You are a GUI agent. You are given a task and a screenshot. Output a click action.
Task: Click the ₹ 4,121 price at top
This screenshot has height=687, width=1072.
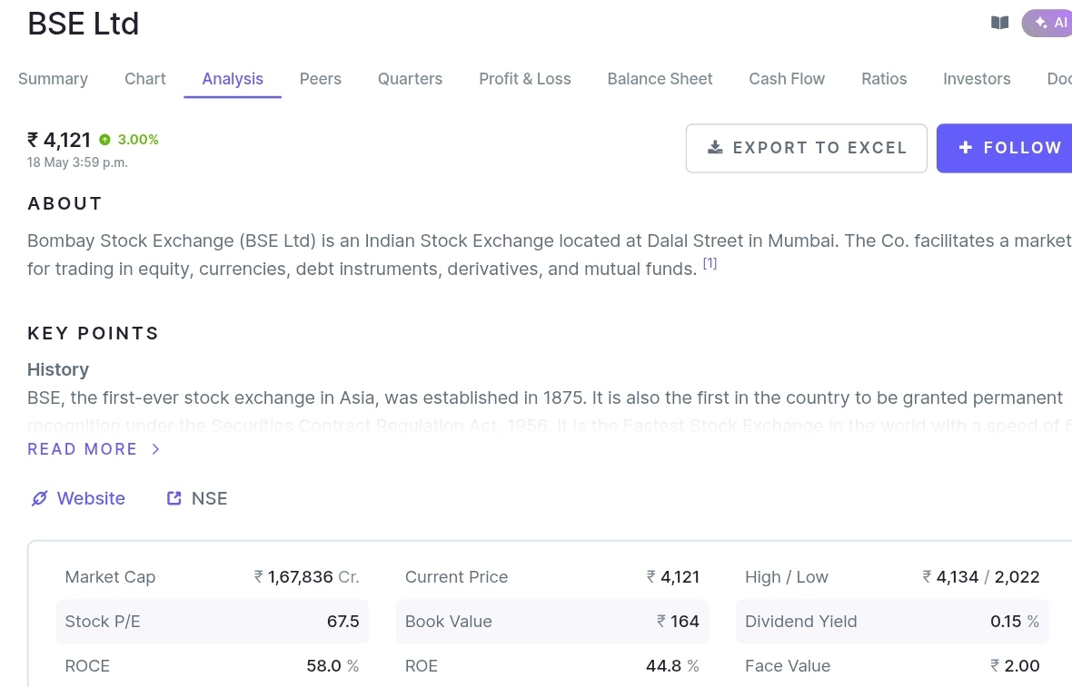point(59,140)
